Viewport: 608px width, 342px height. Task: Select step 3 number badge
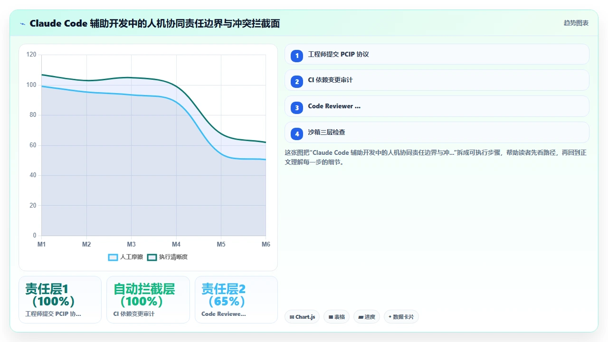tap(297, 108)
